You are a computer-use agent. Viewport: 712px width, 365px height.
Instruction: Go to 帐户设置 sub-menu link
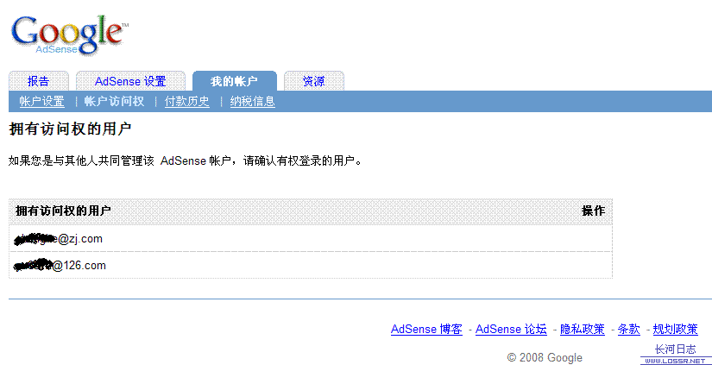(41, 101)
